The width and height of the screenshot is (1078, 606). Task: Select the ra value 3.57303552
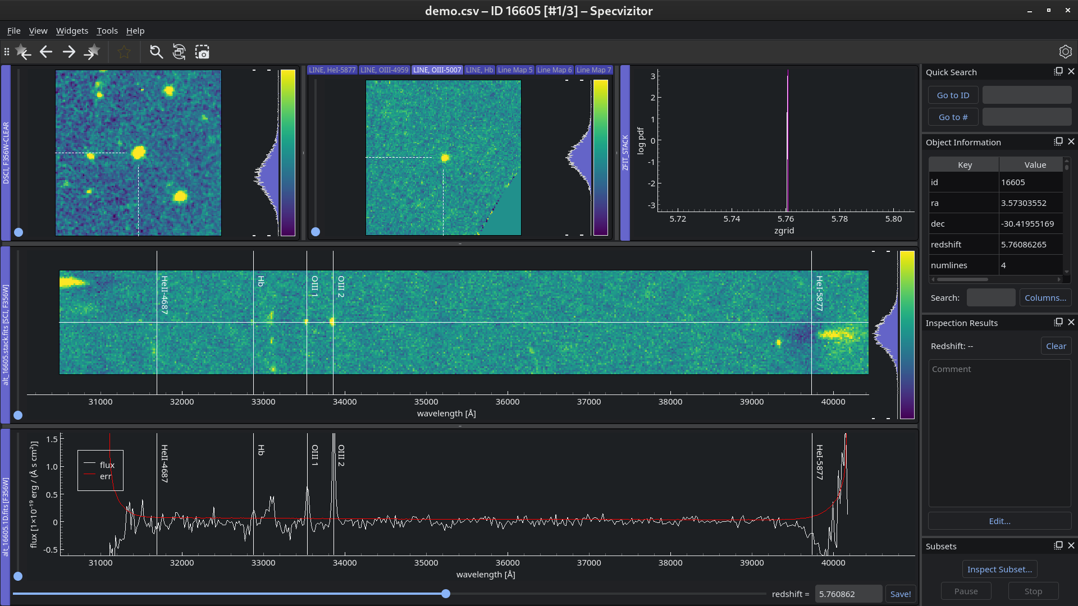point(1031,203)
